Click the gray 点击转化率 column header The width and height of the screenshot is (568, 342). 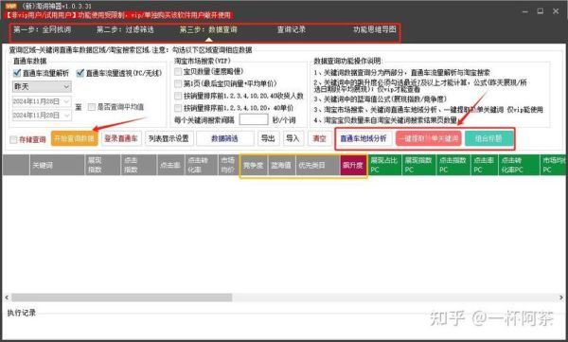pyautogui.click(x=202, y=165)
